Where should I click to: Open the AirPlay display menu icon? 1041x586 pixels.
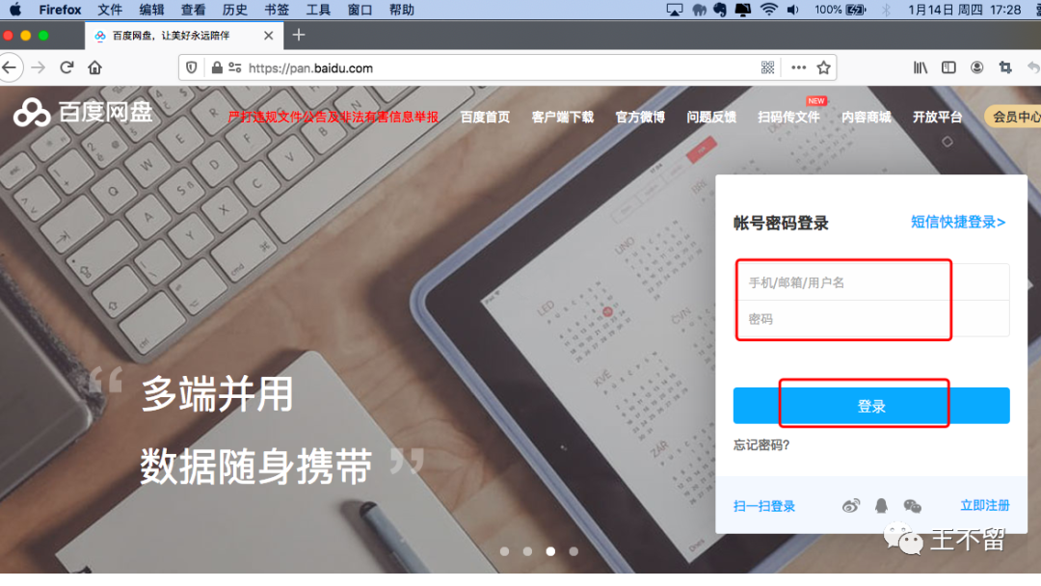click(x=675, y=10)
